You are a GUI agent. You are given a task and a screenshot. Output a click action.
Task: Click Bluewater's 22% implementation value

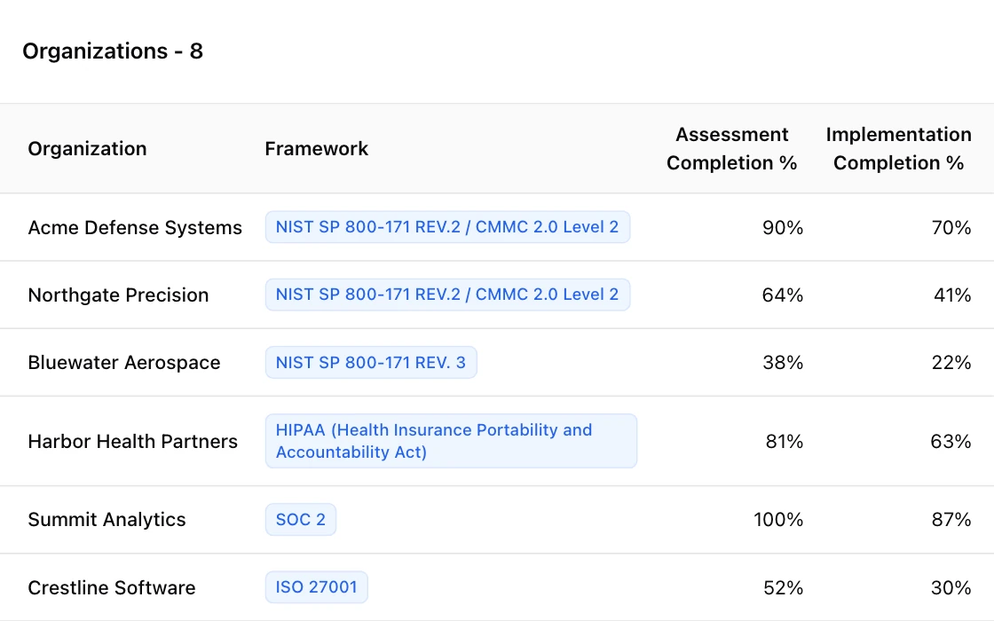951,363
